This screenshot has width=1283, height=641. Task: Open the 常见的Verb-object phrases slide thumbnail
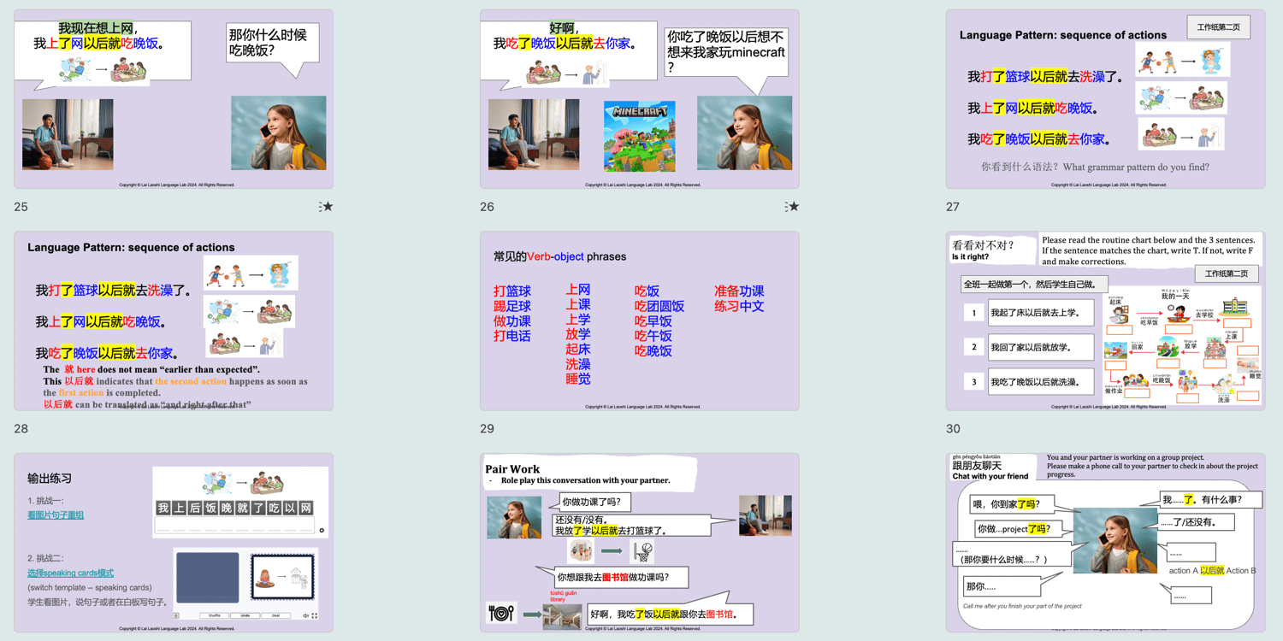(640, 321)
